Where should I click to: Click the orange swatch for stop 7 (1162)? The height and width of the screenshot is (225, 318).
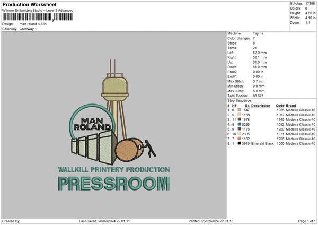click(x=240, y=139)
